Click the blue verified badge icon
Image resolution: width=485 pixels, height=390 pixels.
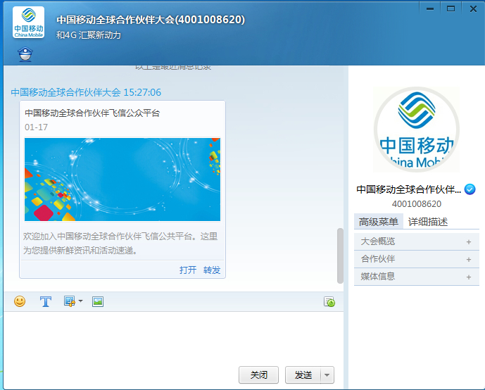pos(470,189)
